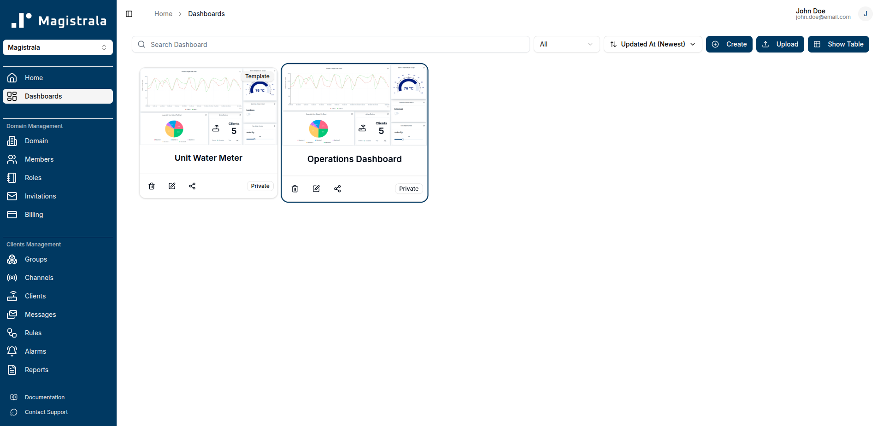Screen dimensions: 883x426
Task: Toggle the Private badge on Unit Water Meter
Action: tap(260, 186)
